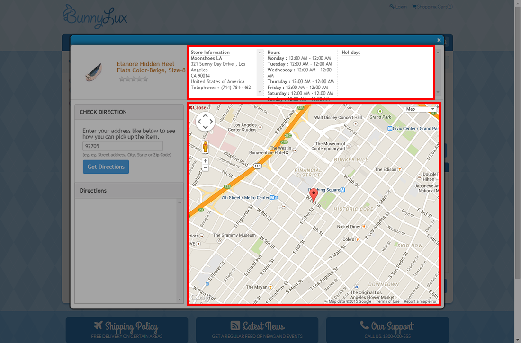Screen dimensions: 521x343
Task: Open the Shopping Cart(1) link
Action: [x=432, y=7]
